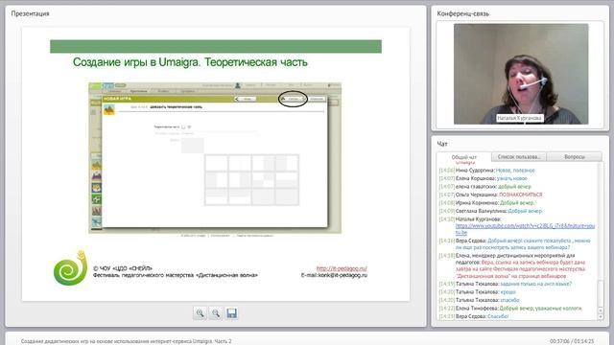Click the green snail logo on slide
The image size is (614, 345).
click(x=70, y=268)
